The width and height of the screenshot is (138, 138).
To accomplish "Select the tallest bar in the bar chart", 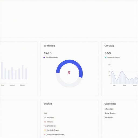I will (2, 71).
